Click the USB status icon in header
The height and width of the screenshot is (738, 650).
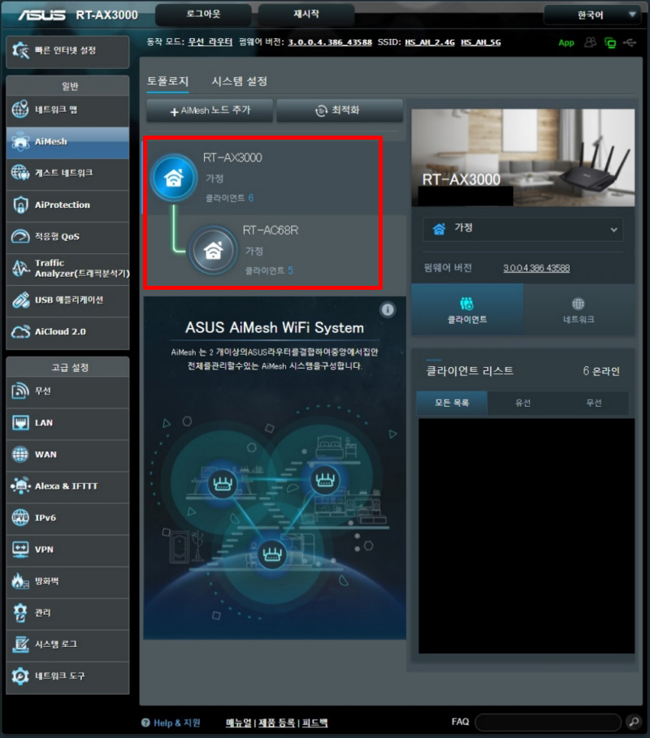[629, 42]
